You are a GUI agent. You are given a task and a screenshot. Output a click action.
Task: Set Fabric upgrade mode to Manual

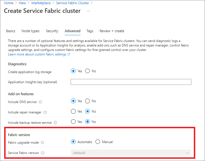pos(98,142)
